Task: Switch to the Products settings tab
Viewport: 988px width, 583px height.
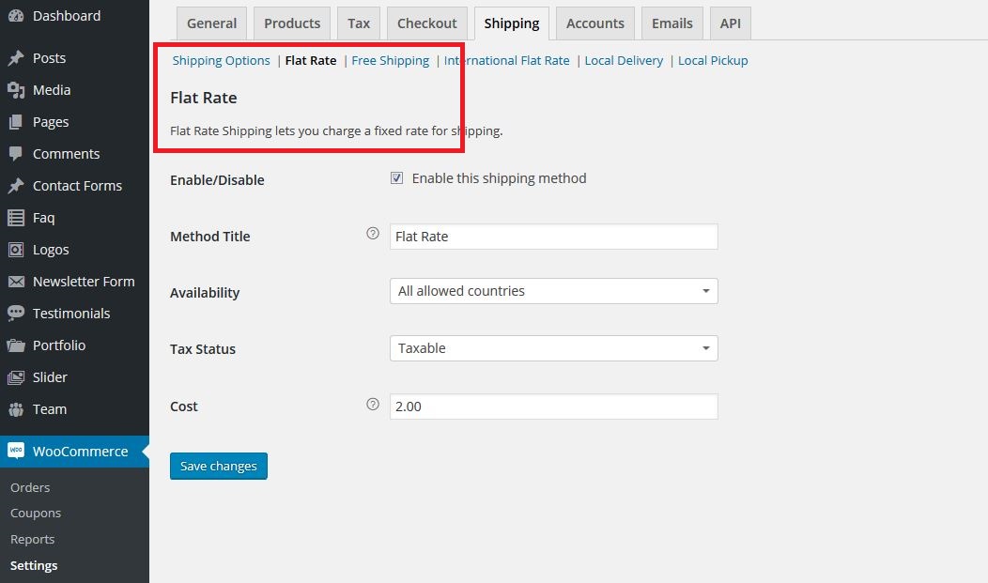Action: [x=292, y=23]
